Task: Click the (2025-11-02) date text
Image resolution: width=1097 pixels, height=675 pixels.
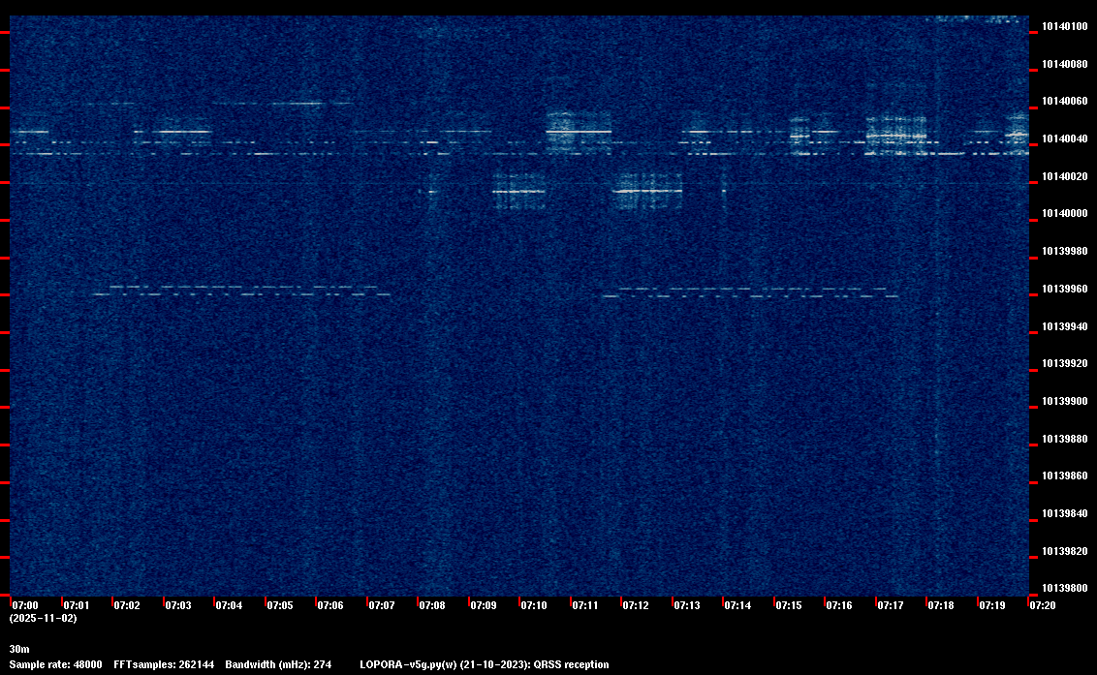Action: coord(44,618)
